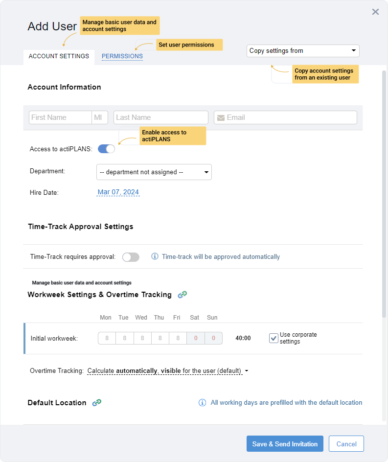The height and width of the screenshot is (462, 388).
Task: Open the Copy settings from dropdown
Action: click(303, 50)
